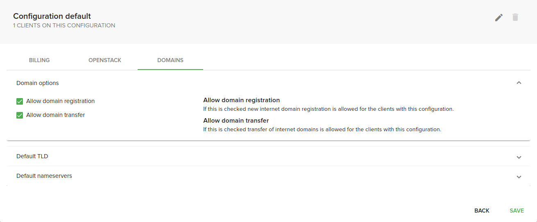Expand Default TLD with its chevron arrow

[x=519, y=157]
